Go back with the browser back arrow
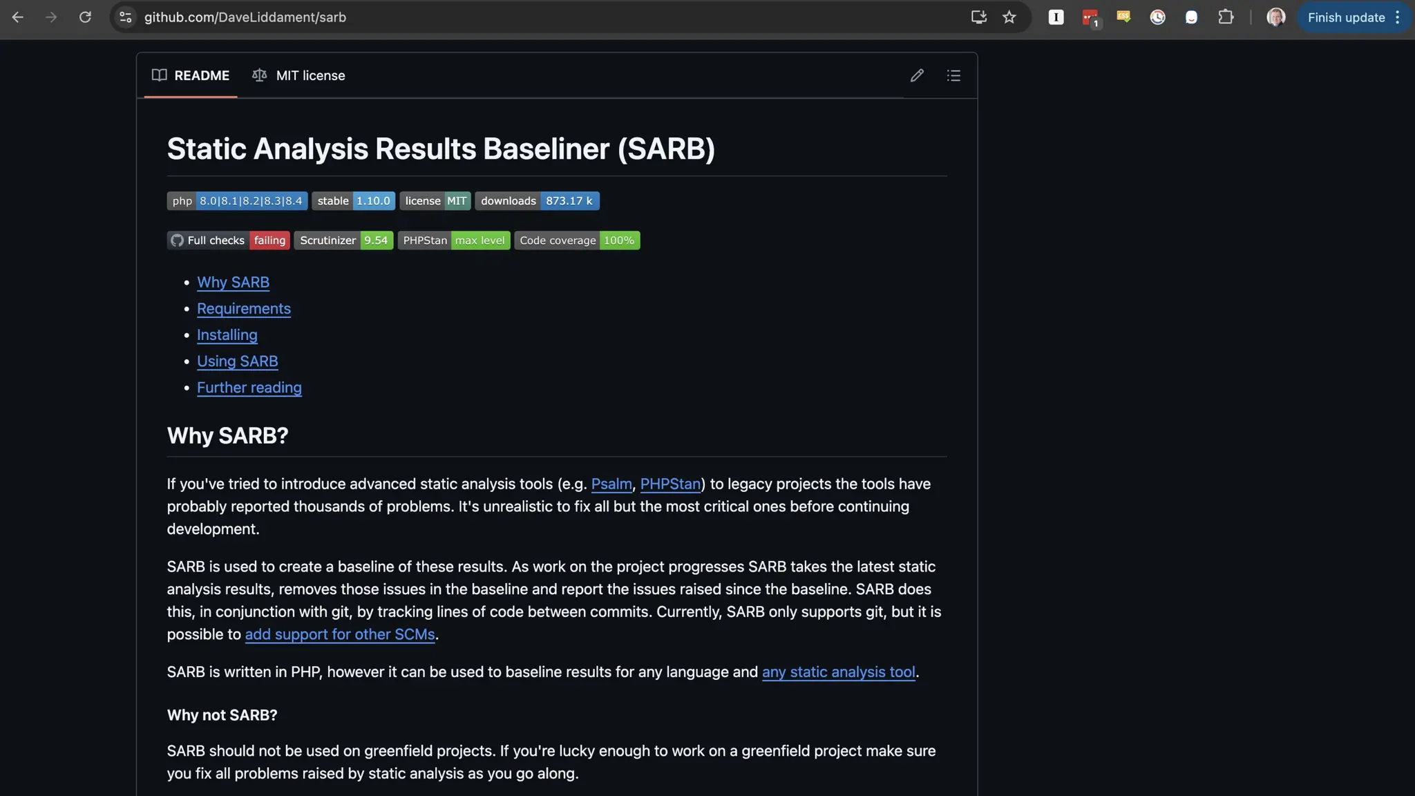The height and width of the screenshot is (796, 1415). pos(18,17)
